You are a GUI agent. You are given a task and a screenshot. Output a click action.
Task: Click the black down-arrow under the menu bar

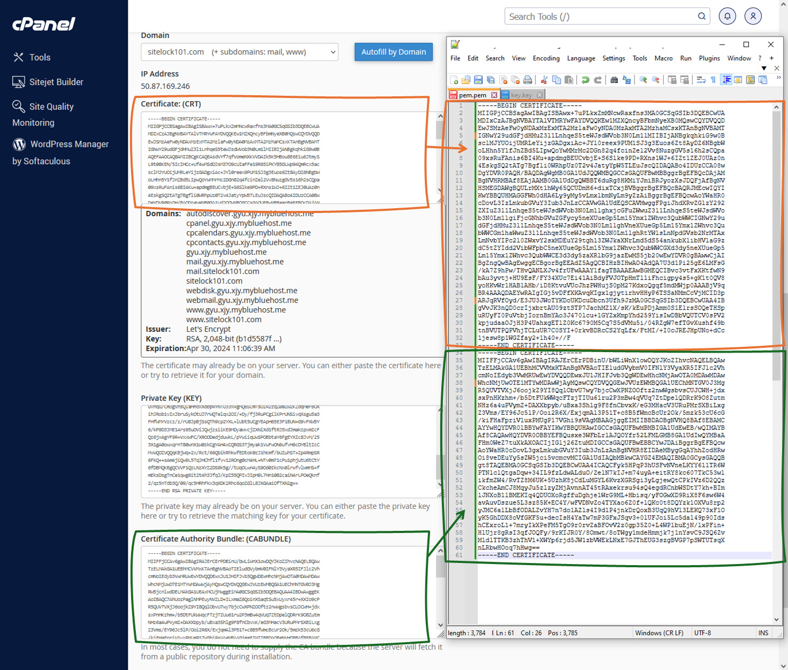pos(764,68)
